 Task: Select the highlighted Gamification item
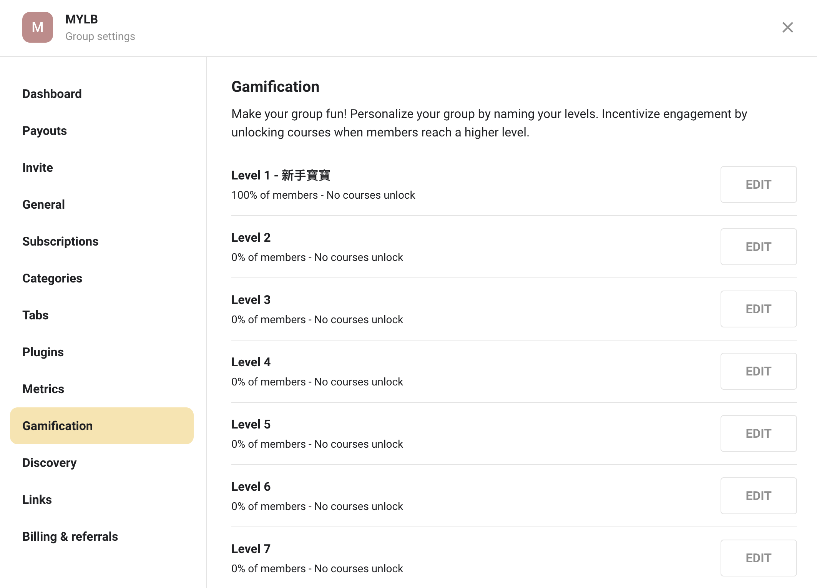[x=102, y=426]
